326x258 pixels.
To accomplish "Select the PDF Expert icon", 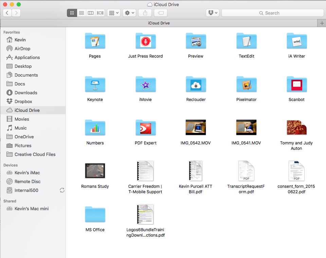I will (x=145, y=127).
